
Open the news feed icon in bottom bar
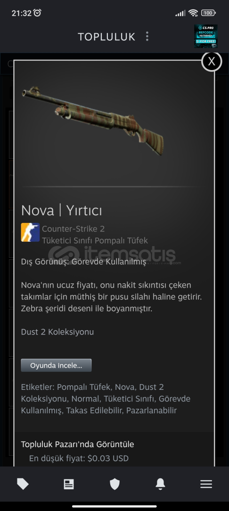point(68,484)
